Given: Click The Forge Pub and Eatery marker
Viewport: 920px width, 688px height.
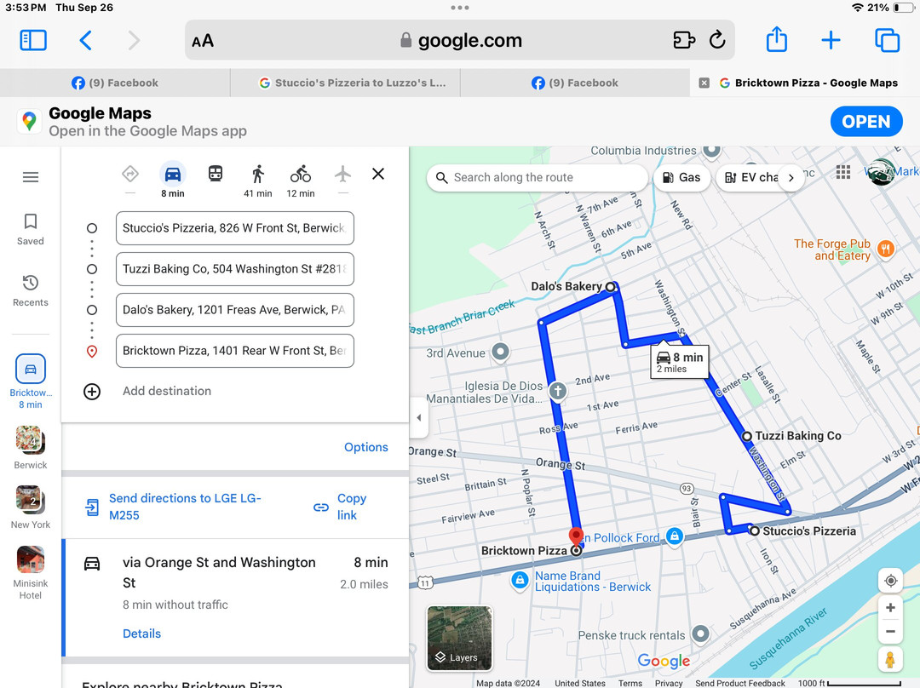Looking at the screenshot, I should [886, 249].
